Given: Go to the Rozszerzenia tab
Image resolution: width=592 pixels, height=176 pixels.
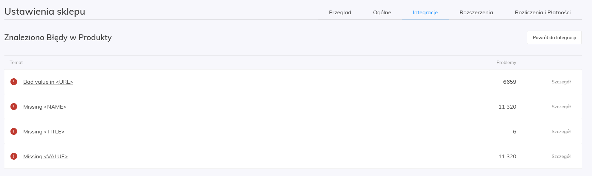Looking at the screenshot, I should 476,13.
